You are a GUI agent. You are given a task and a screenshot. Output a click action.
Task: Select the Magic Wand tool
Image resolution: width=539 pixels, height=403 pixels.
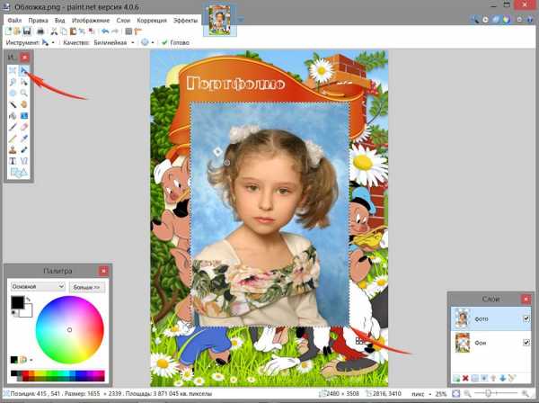(13, 104)
